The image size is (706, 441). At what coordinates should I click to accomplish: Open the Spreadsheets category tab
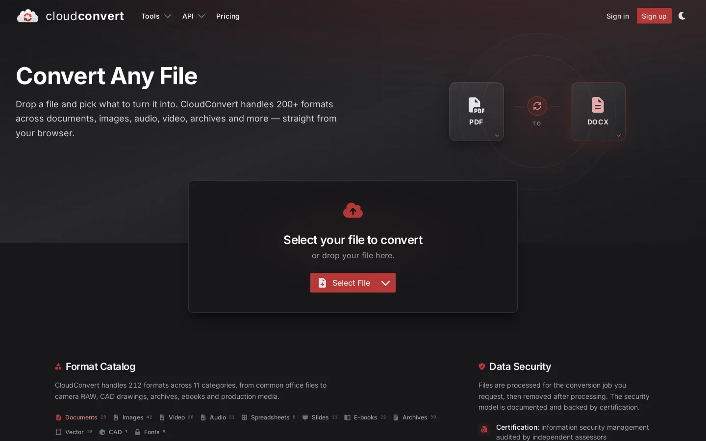tap(268, 417)
